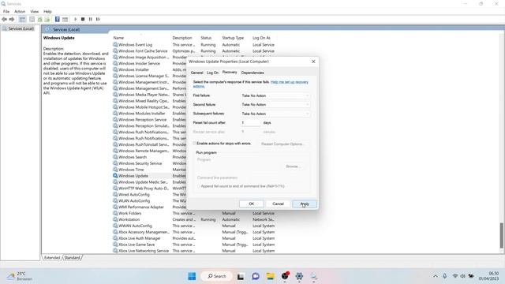Switch to the General tab
Screen dimensions: 505x284
point(196,73)
